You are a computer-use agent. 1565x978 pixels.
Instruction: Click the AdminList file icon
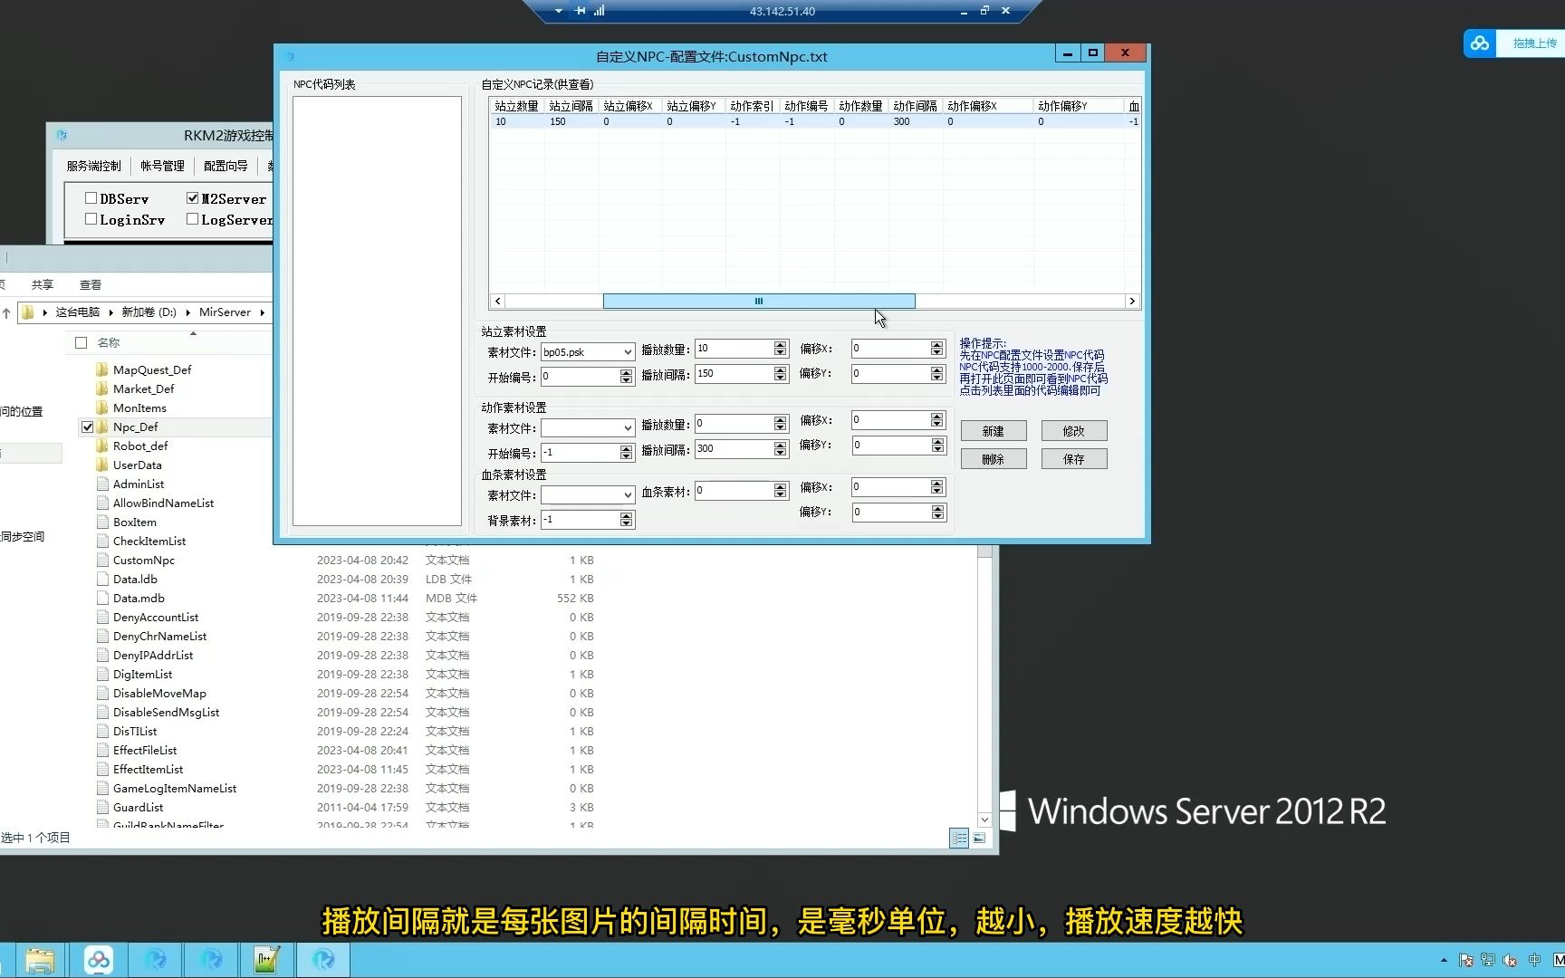click(102, 484)
